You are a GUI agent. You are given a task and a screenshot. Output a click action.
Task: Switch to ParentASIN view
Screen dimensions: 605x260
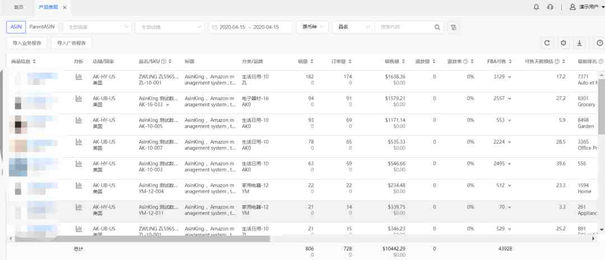click(x=41, y=27)
